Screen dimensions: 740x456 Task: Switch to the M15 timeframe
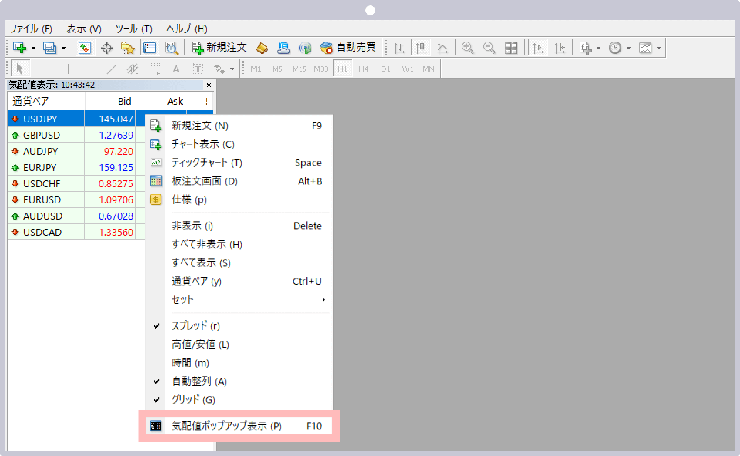click(x=299, y=69)
